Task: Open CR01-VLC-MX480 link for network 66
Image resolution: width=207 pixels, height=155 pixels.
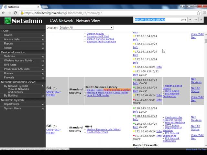Action: pos(53,131)
